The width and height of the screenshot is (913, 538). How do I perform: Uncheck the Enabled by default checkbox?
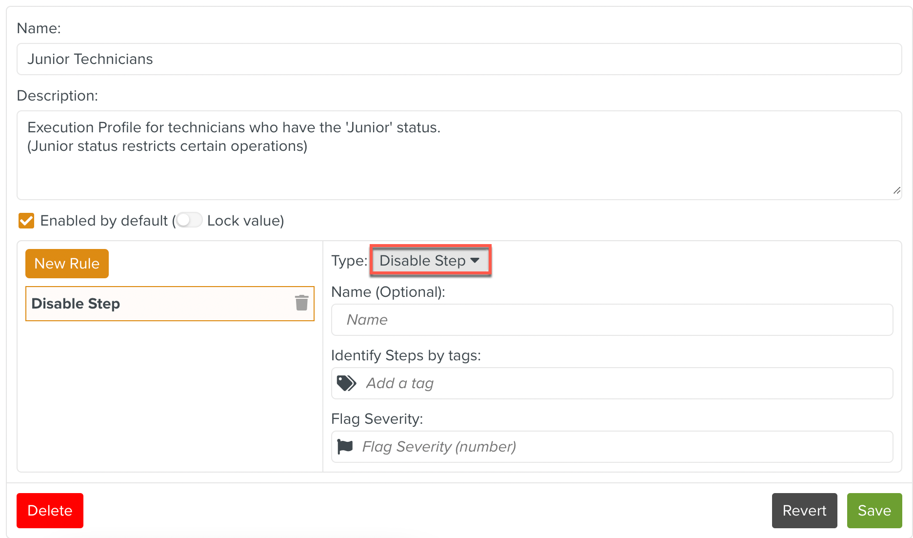[x=26, y=221]
